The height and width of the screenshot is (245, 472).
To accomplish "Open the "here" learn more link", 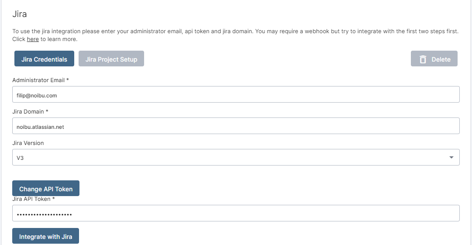I will point(33,39).
